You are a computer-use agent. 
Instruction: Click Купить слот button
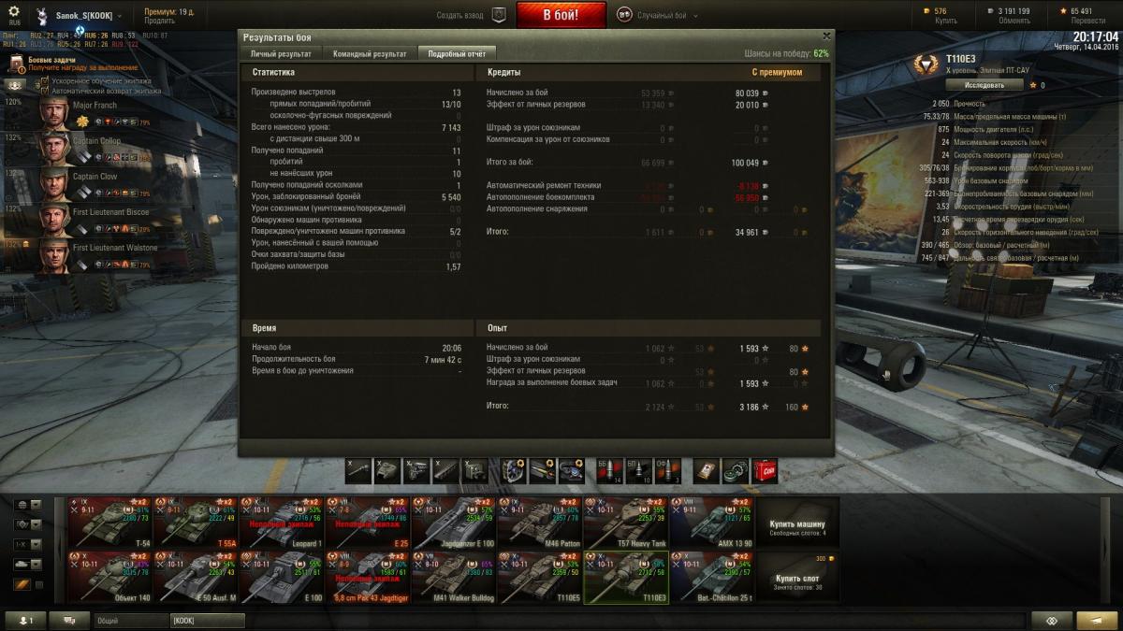[x=797, y=577]
